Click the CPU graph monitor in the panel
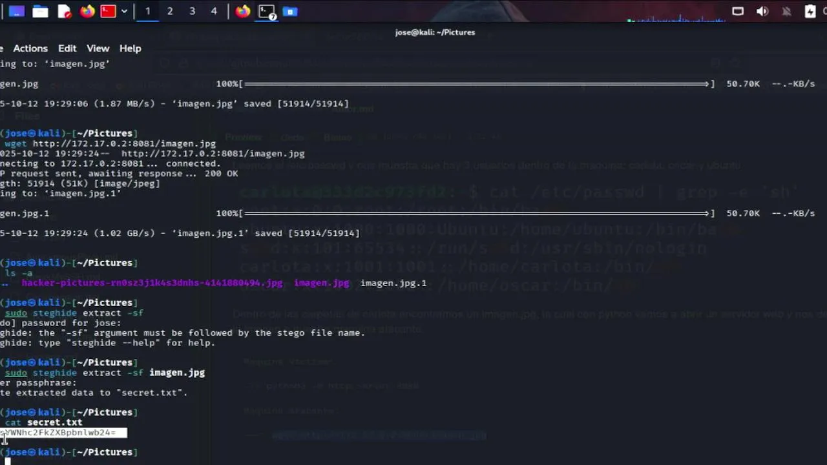 pos(675,17)
